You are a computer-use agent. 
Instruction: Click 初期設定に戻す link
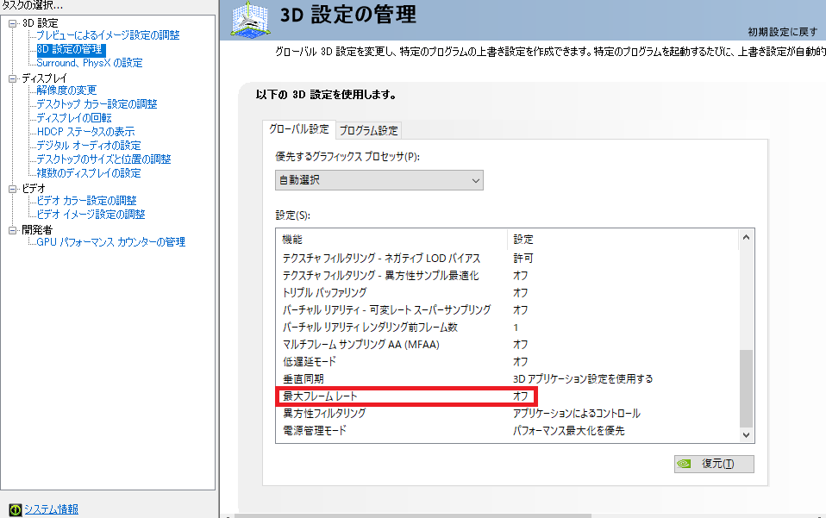783,32
